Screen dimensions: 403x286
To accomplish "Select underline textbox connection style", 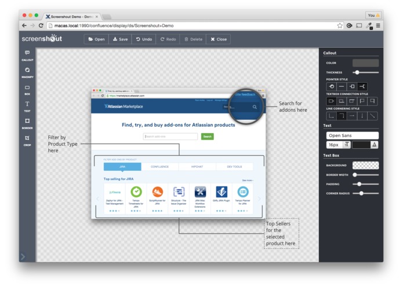I will [x=342, y=101].
